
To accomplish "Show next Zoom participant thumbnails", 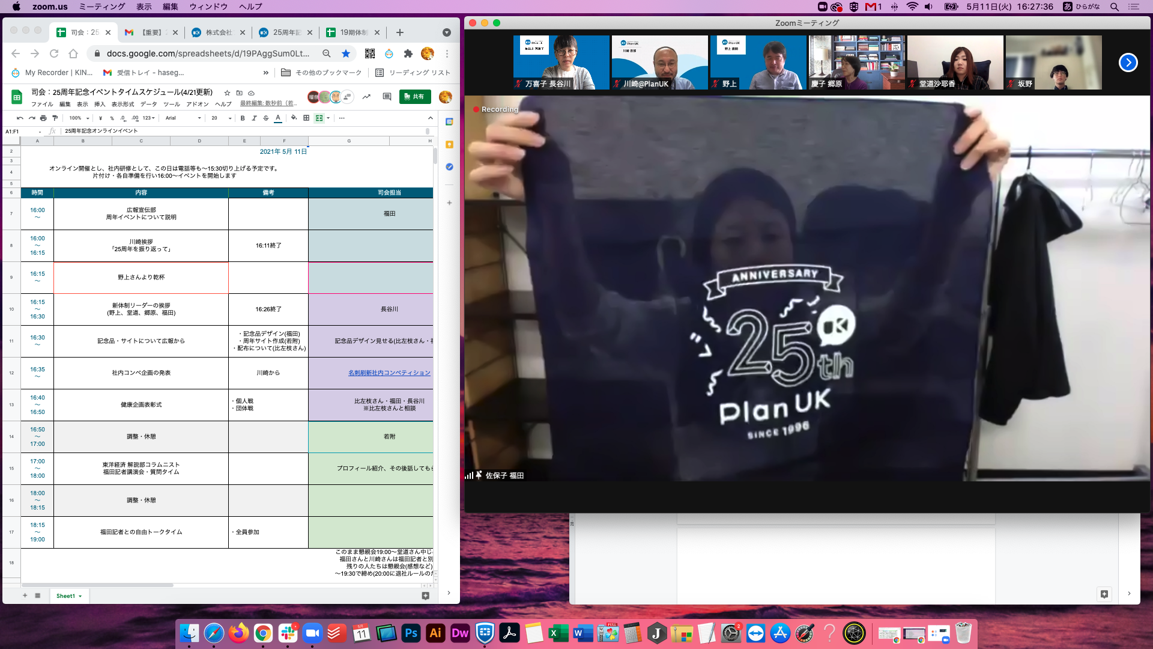I will point(1128,62).
